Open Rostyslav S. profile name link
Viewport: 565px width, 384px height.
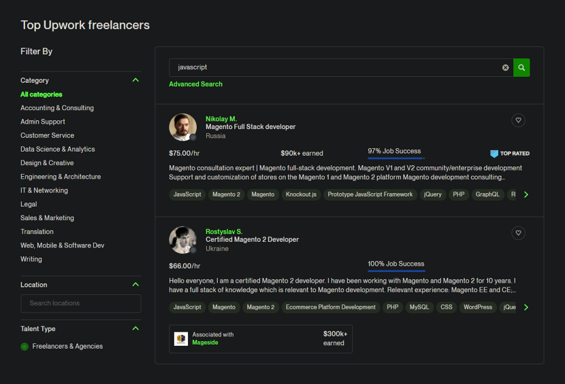[x=224, y=231]
